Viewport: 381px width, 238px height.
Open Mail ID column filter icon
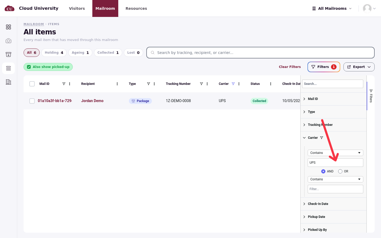click(64, 84)
